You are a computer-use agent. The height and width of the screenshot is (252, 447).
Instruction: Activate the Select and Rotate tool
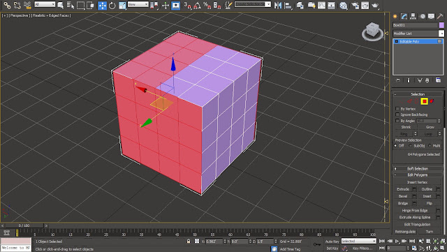112,5
